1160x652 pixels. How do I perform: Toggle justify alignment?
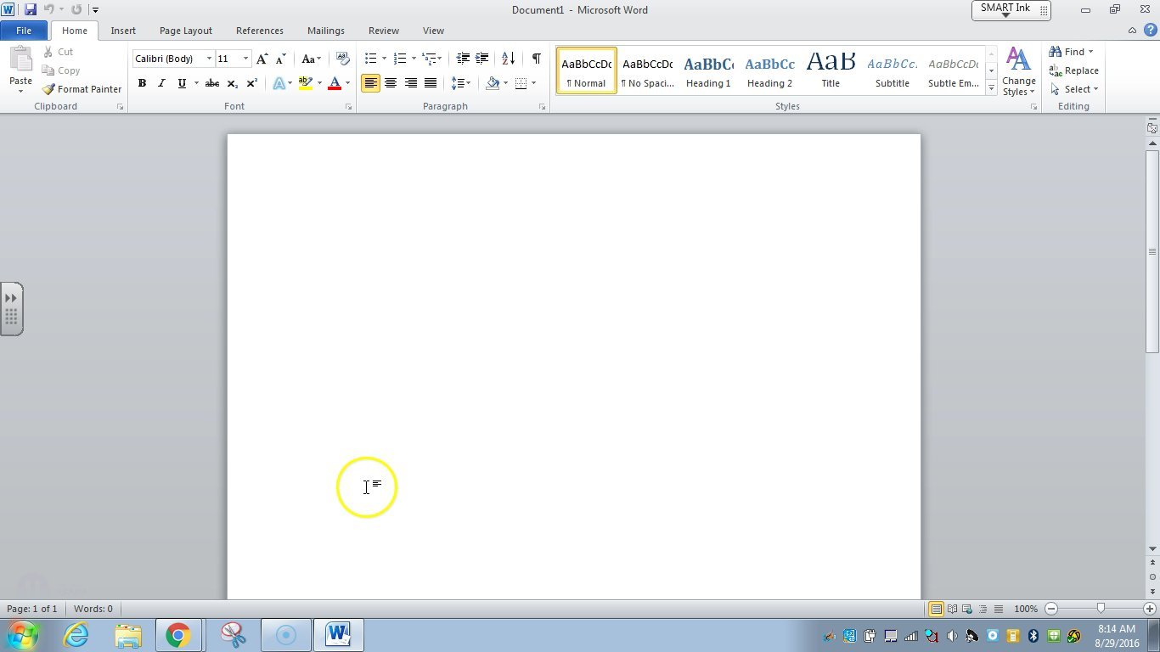pyautogui.click(x=430, y=82)
